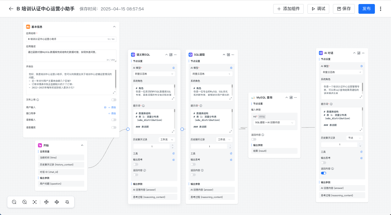Open AI 模型 dropdown in SQL提取 node
391x215 pixels.
click(211, 74)
